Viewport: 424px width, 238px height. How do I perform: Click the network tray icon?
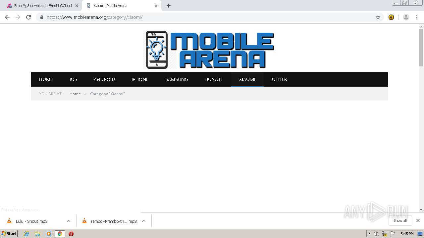(384, 234)
